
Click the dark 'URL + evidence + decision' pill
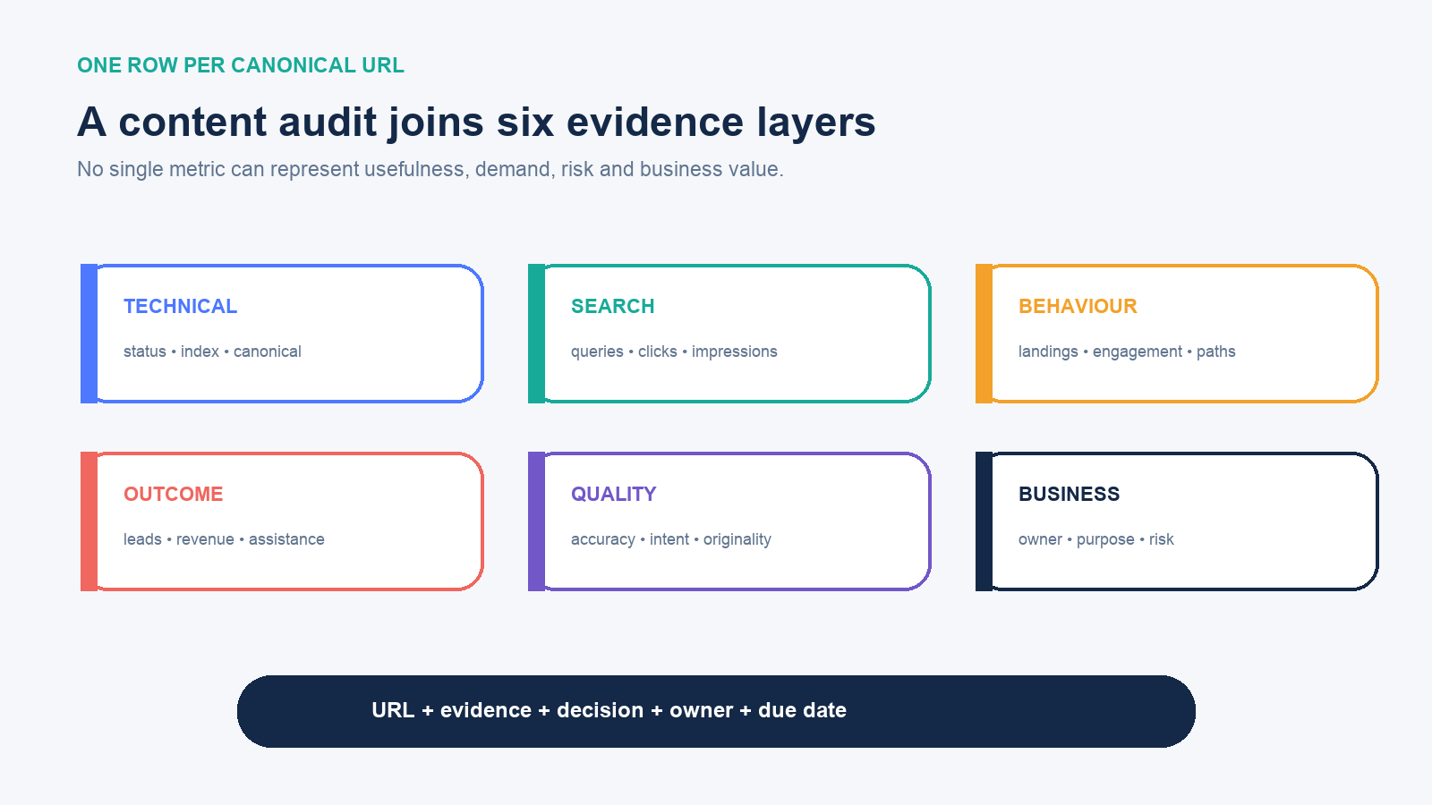pyautogui.click(x=716, y=711)
